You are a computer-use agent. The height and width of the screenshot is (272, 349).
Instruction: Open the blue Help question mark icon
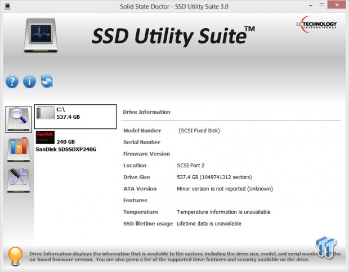coord(12,82)
